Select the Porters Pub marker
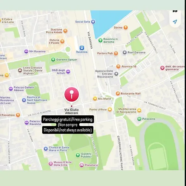 (x=116, y=53)
